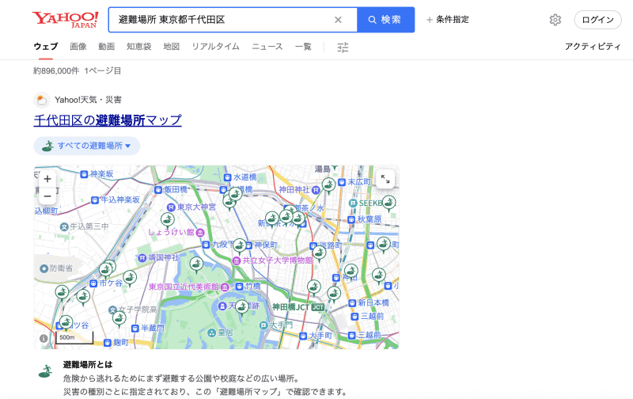
Task: Expand the map to fullscreen
Action: click(x=385, y=179)
